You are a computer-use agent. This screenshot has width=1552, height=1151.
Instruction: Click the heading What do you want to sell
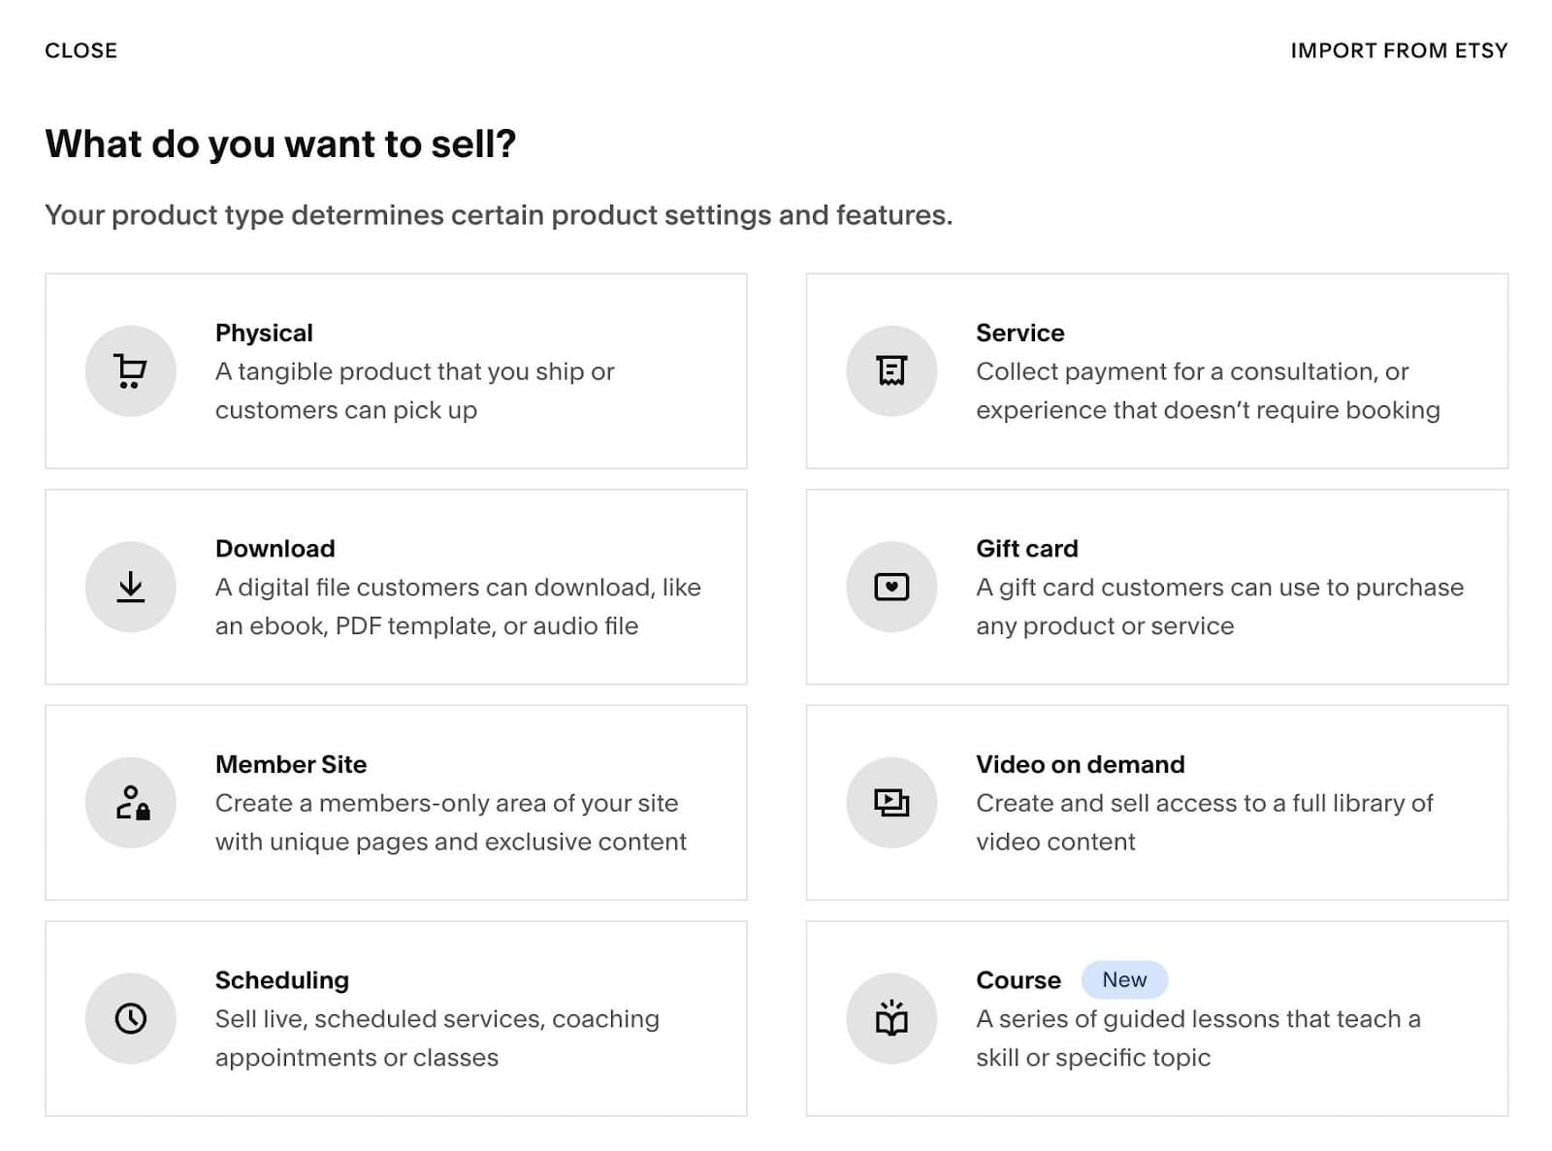[281, 144]
